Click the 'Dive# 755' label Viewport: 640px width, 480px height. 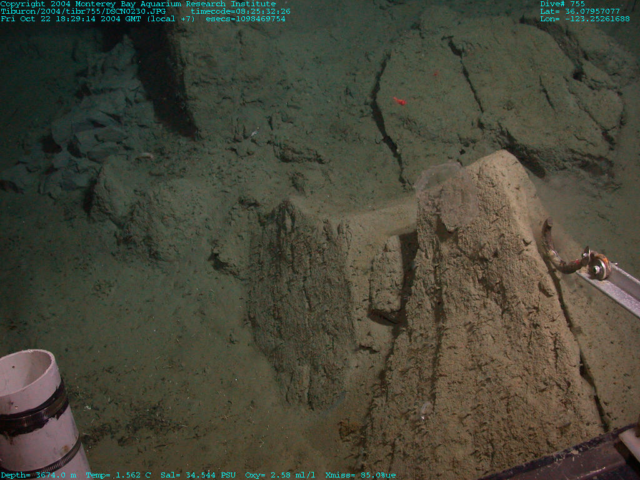[562, 4]
